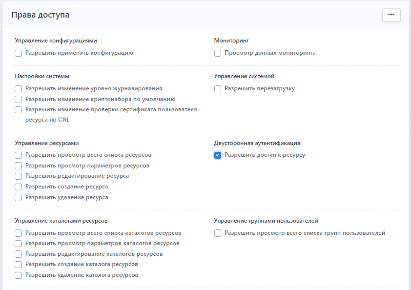Enable Разрешить изменение уровня журналирования
Screen dimensions: 411x290
(19, 89)
